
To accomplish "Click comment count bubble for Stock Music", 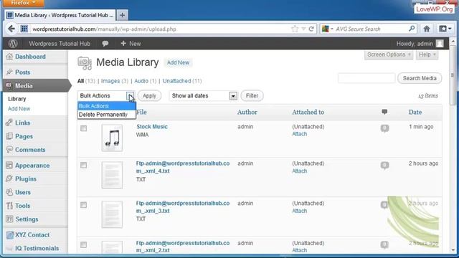I will (384, 128).
